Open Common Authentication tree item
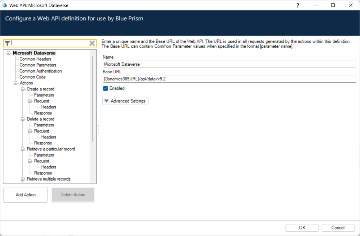Image resolution: width=360 pixels, height=236 pixels. 40,71
